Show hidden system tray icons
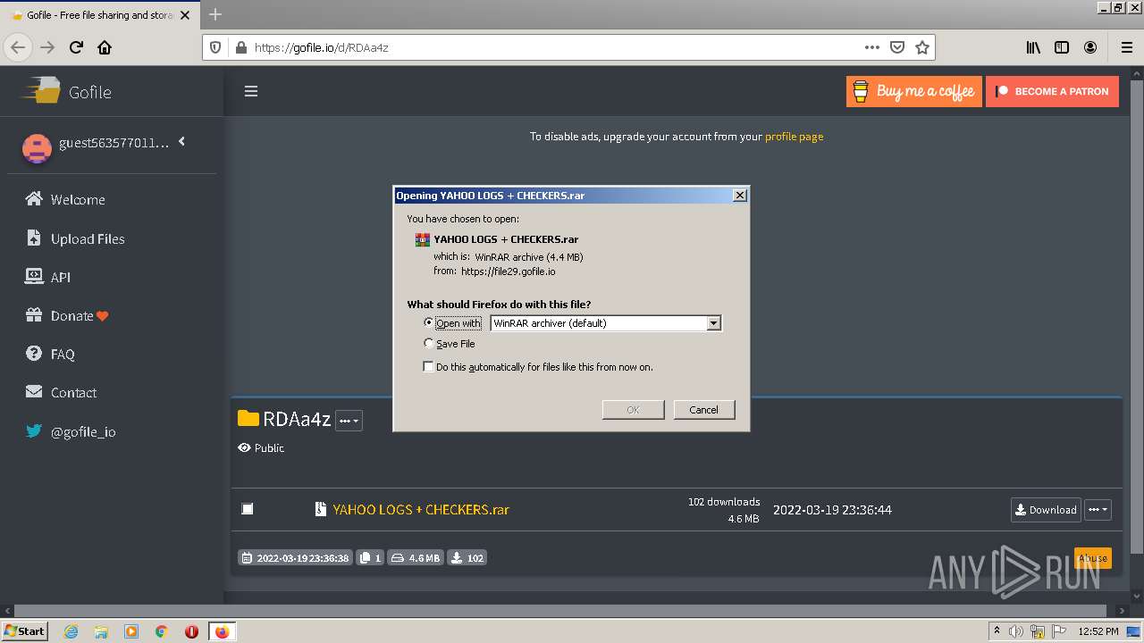 997,631
